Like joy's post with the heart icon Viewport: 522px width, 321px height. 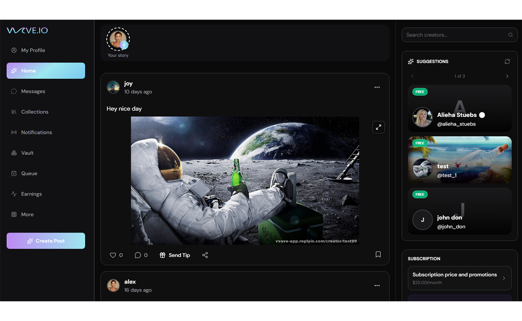coord(113,255)
